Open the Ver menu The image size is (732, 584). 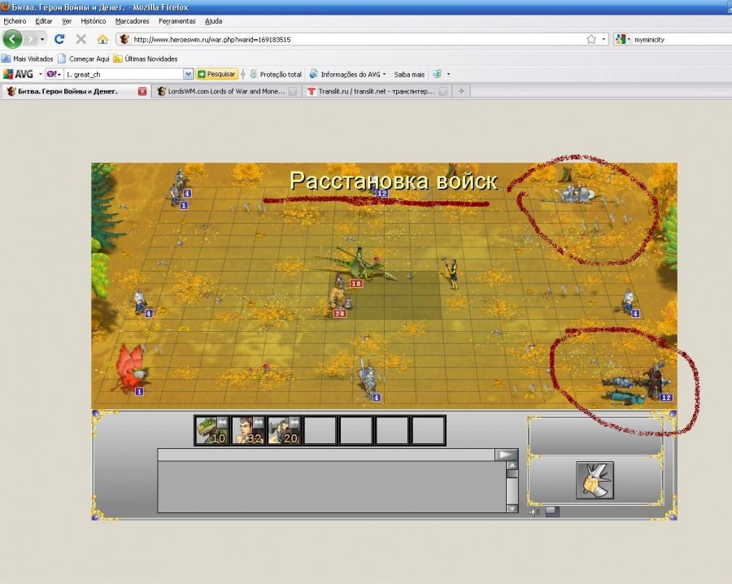click(67, 21)
